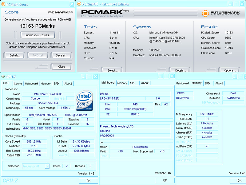Select About tab in Mainboard CPU-Z window
The height and width of the screenshot is (185, 246).
(x=145, y=83)
